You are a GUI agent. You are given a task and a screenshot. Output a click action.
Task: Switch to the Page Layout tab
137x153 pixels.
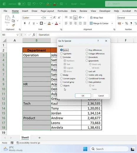47,11
